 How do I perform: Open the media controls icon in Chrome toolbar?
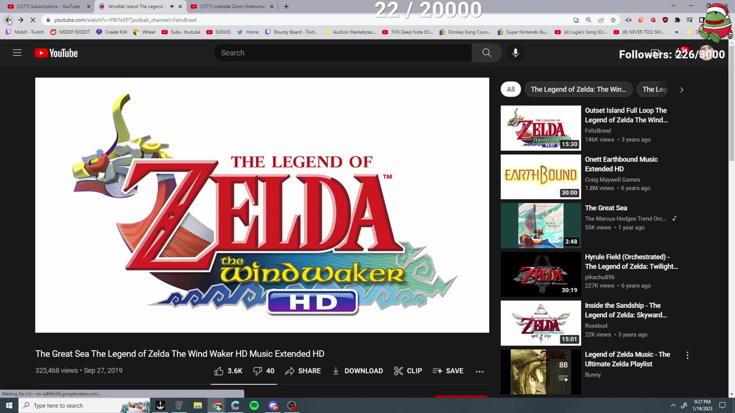coord(690,20)
